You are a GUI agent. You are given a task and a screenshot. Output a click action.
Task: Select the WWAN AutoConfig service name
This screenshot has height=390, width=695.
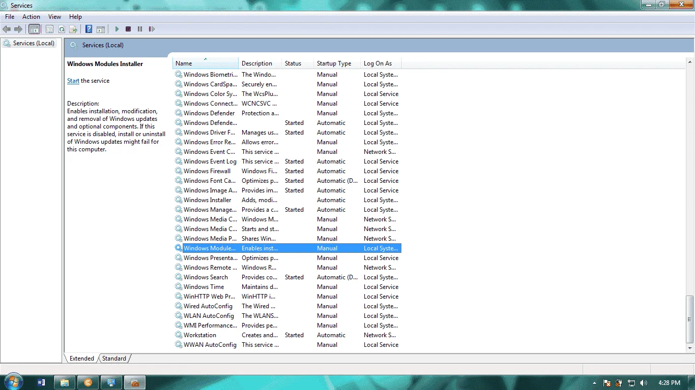click(x=210, y=345)
